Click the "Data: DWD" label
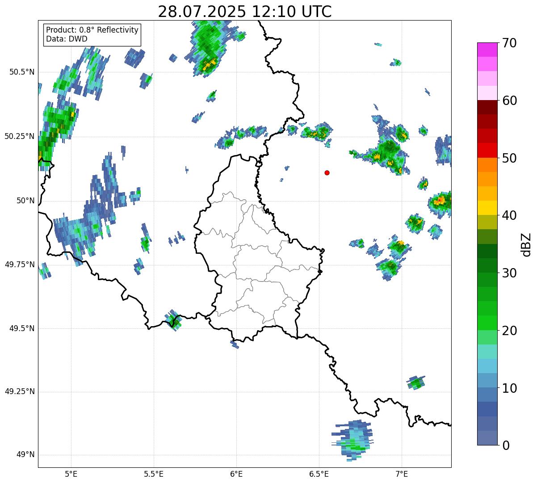Viewport: 537px width, 483px height. coord(67,39)
